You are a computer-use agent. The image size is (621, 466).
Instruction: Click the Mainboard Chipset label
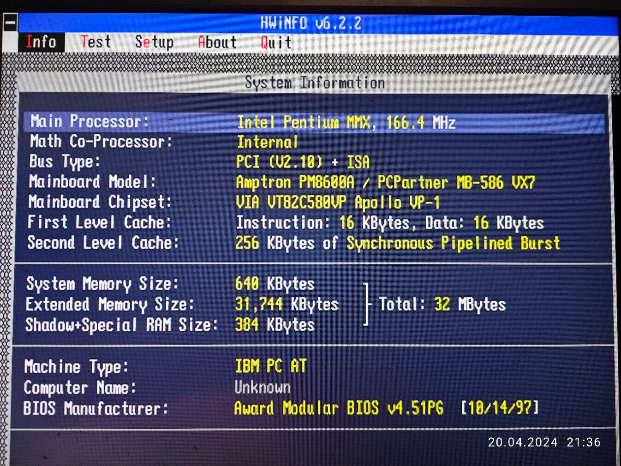100,202
